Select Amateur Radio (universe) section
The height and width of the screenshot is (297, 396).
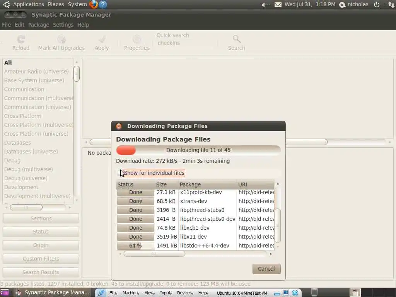tap(38, 72)
